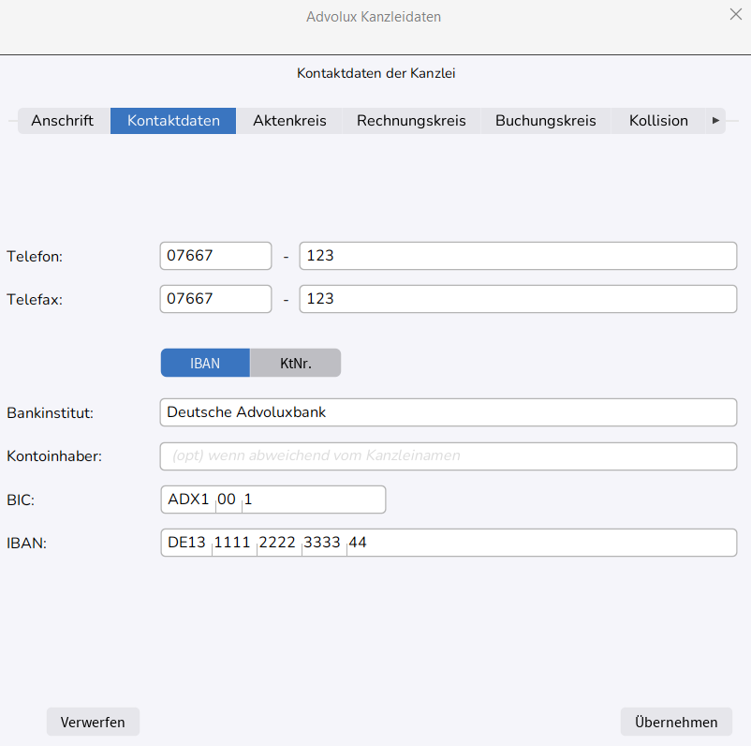This screenshot has width=751, height=746.
Task: Click the empty Kontoinhaber field
Action: pos(449,456)
